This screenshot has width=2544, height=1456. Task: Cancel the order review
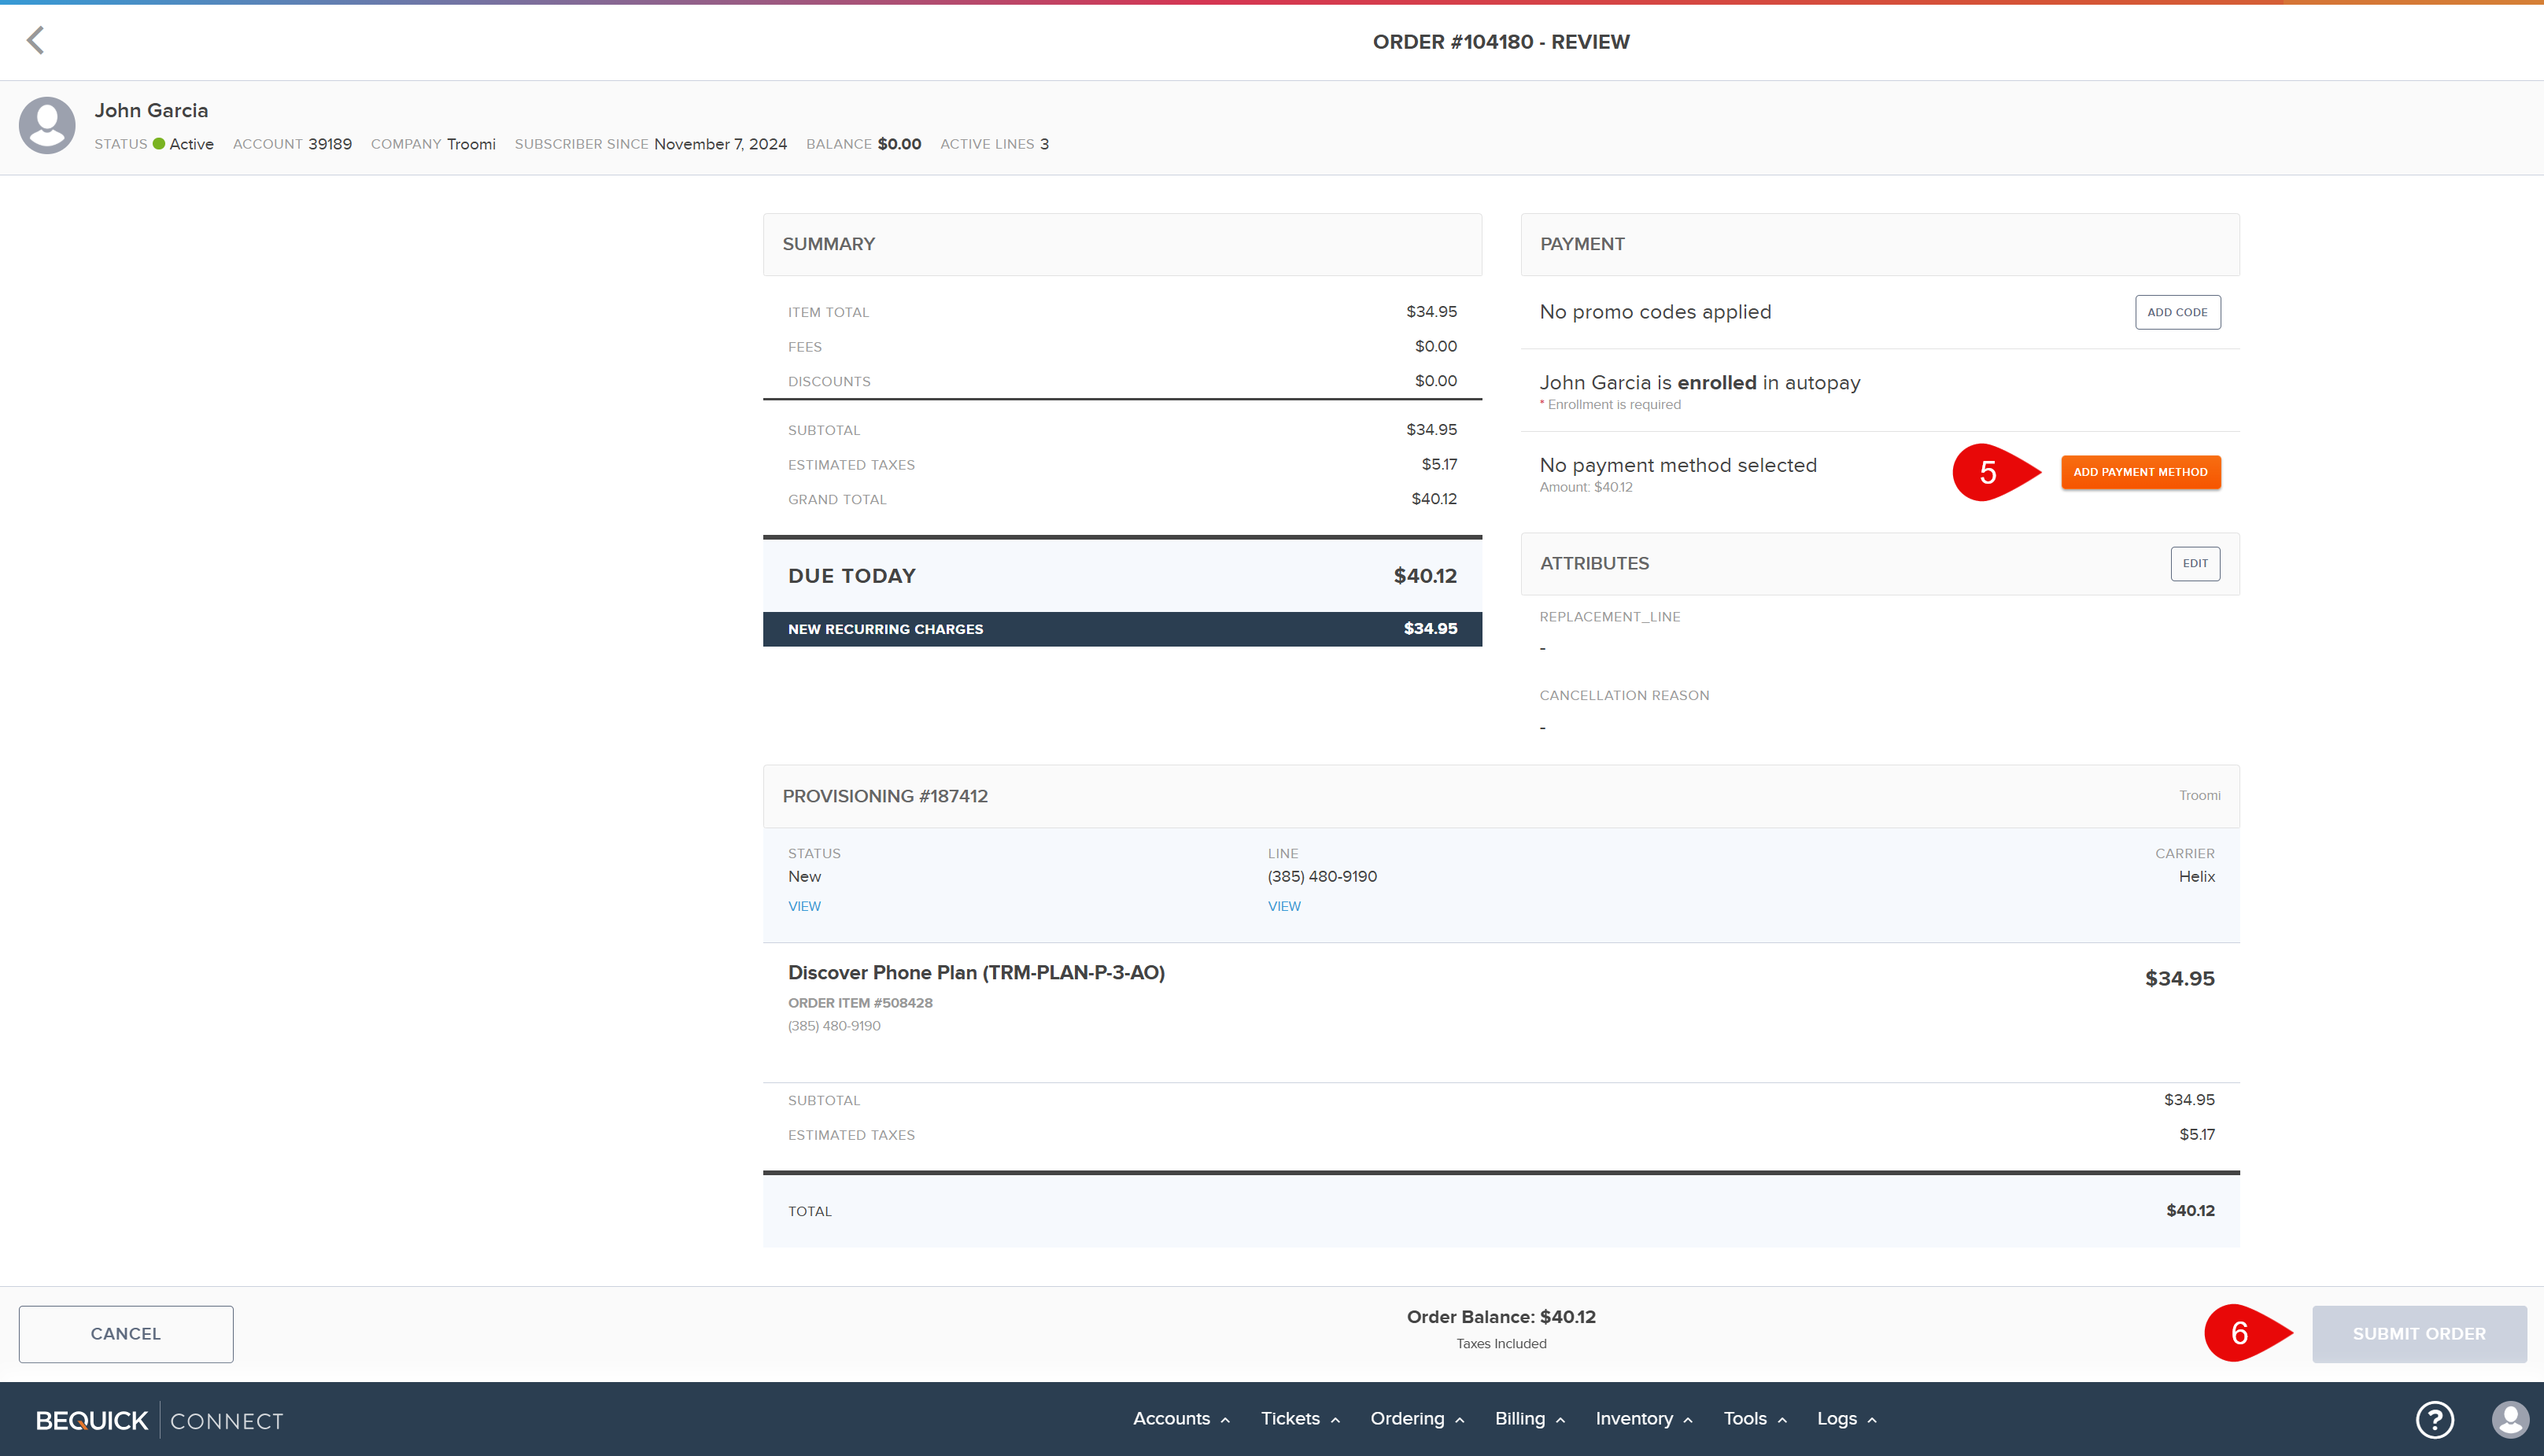(x=126, y=1333)
